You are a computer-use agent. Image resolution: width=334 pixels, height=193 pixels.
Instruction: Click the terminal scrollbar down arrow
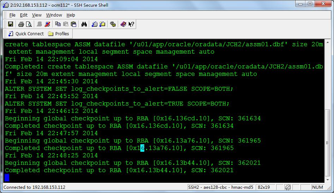pos(328,180)
